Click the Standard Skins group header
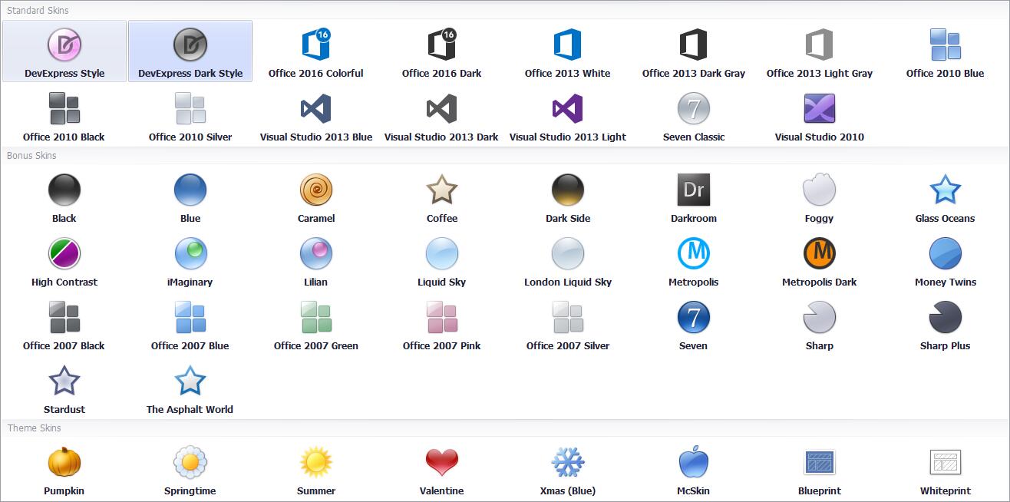Screen dimensions: 1010x502 [38, 10]
